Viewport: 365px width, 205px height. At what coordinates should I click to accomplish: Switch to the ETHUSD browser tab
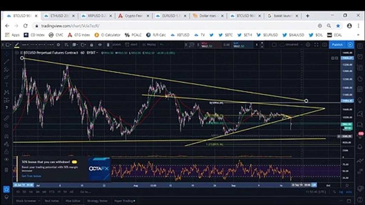60,16
